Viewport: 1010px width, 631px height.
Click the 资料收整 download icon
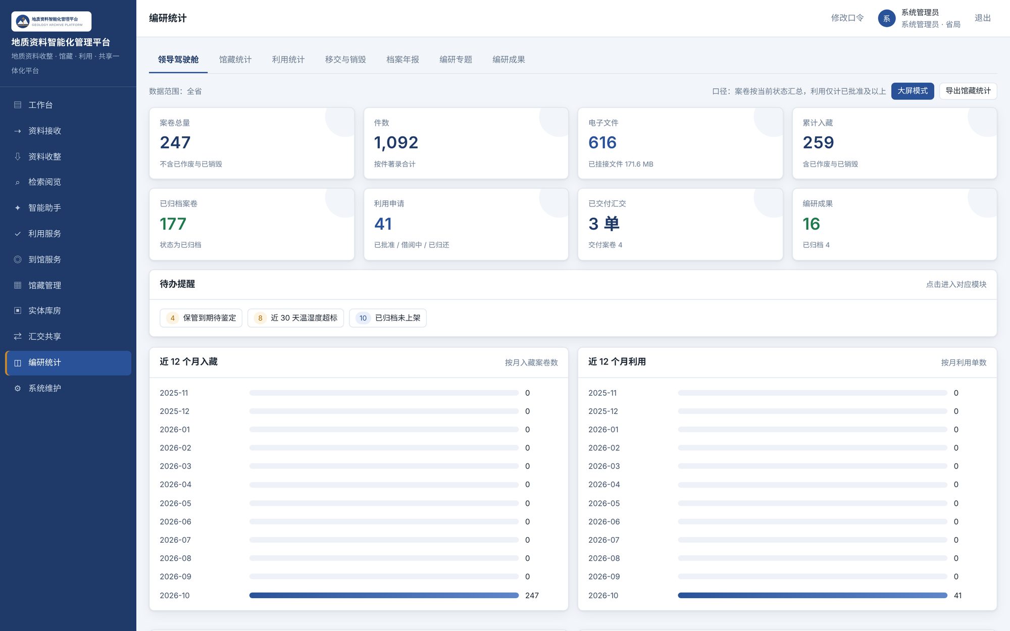point(18,156)
